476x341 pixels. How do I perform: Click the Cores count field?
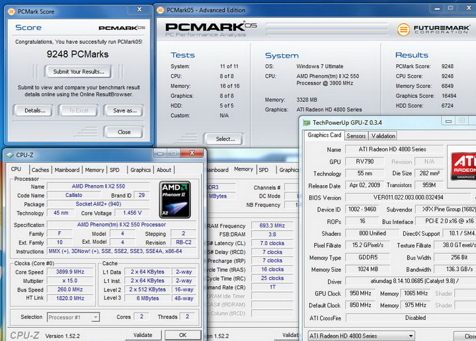141,317
